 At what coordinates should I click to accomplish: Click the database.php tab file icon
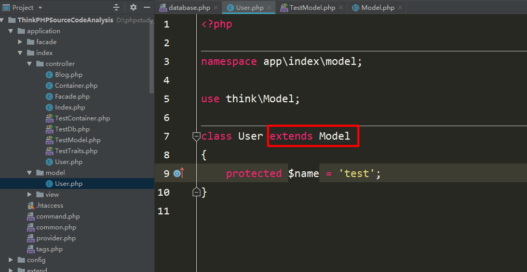163,8
